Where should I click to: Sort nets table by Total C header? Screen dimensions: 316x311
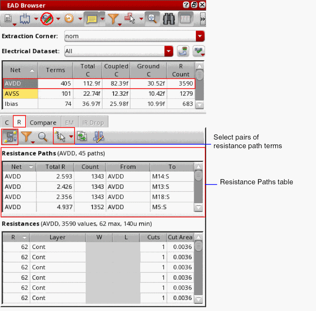[87, 70]
